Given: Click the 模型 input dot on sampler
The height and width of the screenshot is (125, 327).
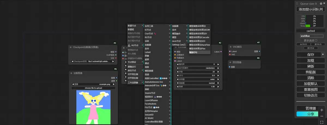Looking at the screenshot, I should pos(175,51).
